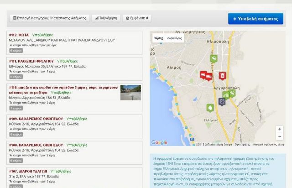Viewport: 292px width, 188px height.
Task: Open the Ταξινόμηση sorting dropdown
Action: tap(106, 18)
